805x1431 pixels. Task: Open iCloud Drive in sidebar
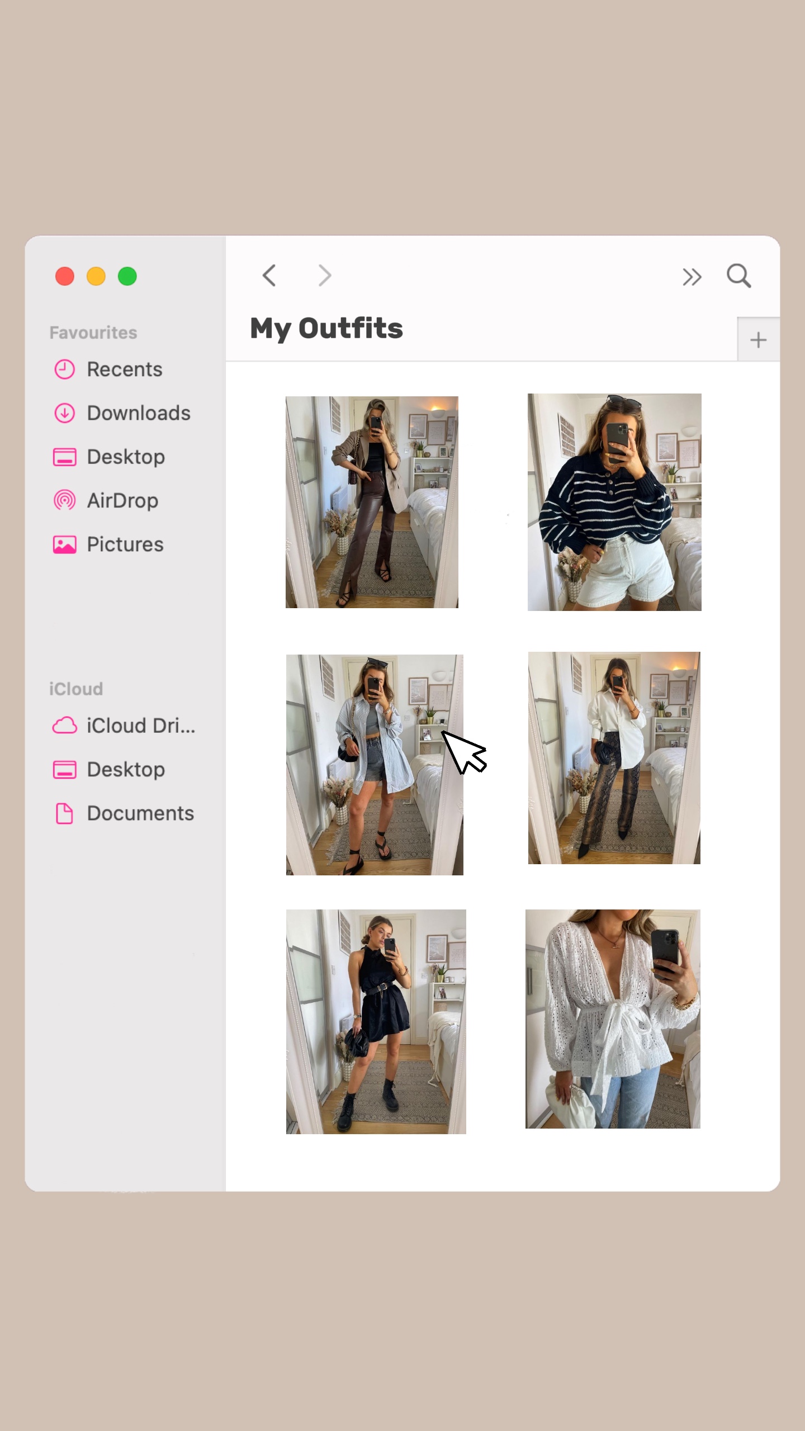(x=140, y=726)
